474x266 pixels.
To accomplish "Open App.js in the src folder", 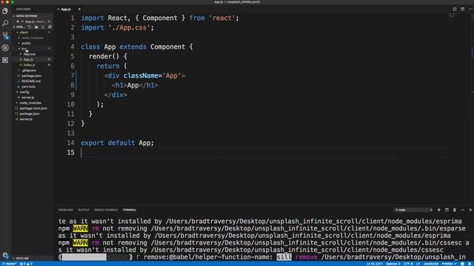I will tap(28, 59).
